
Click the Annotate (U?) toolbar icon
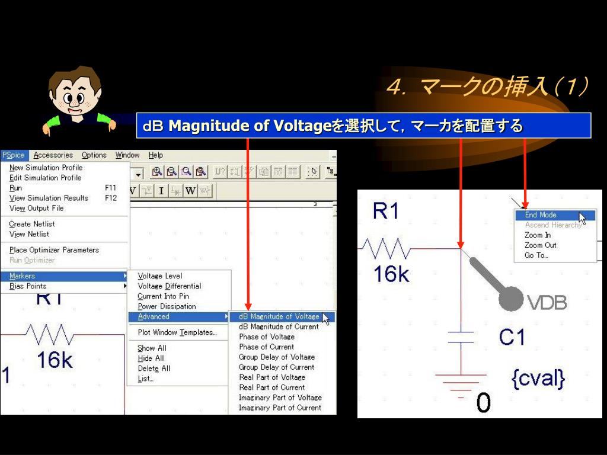pyautogui.click(x=220, y=171)
